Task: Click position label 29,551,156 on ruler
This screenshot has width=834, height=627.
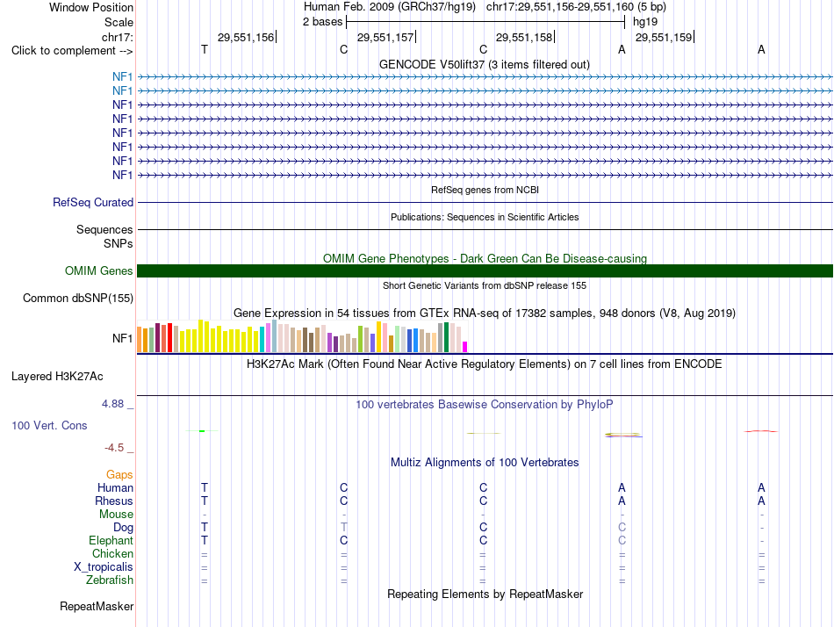Action: [246, 37]
